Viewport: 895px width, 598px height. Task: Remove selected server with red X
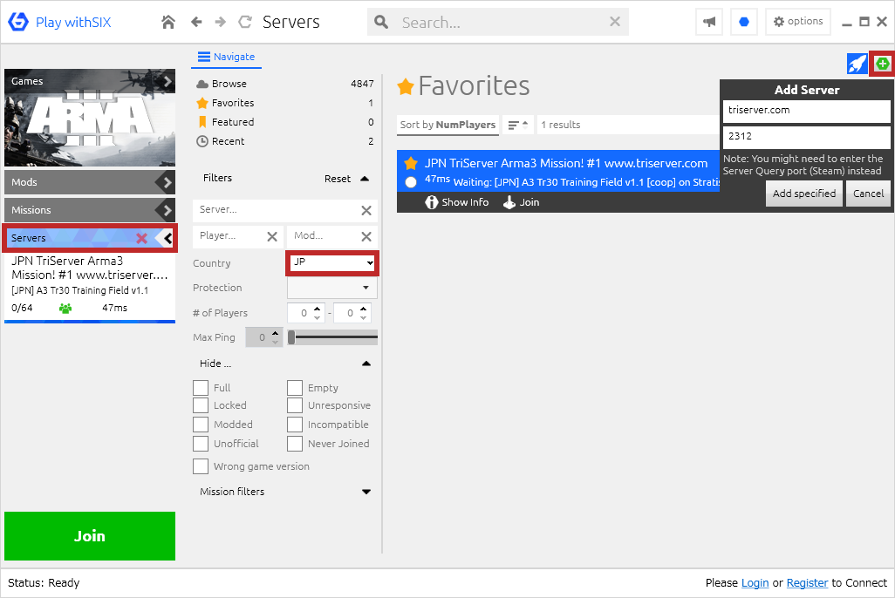click(141, 239)
